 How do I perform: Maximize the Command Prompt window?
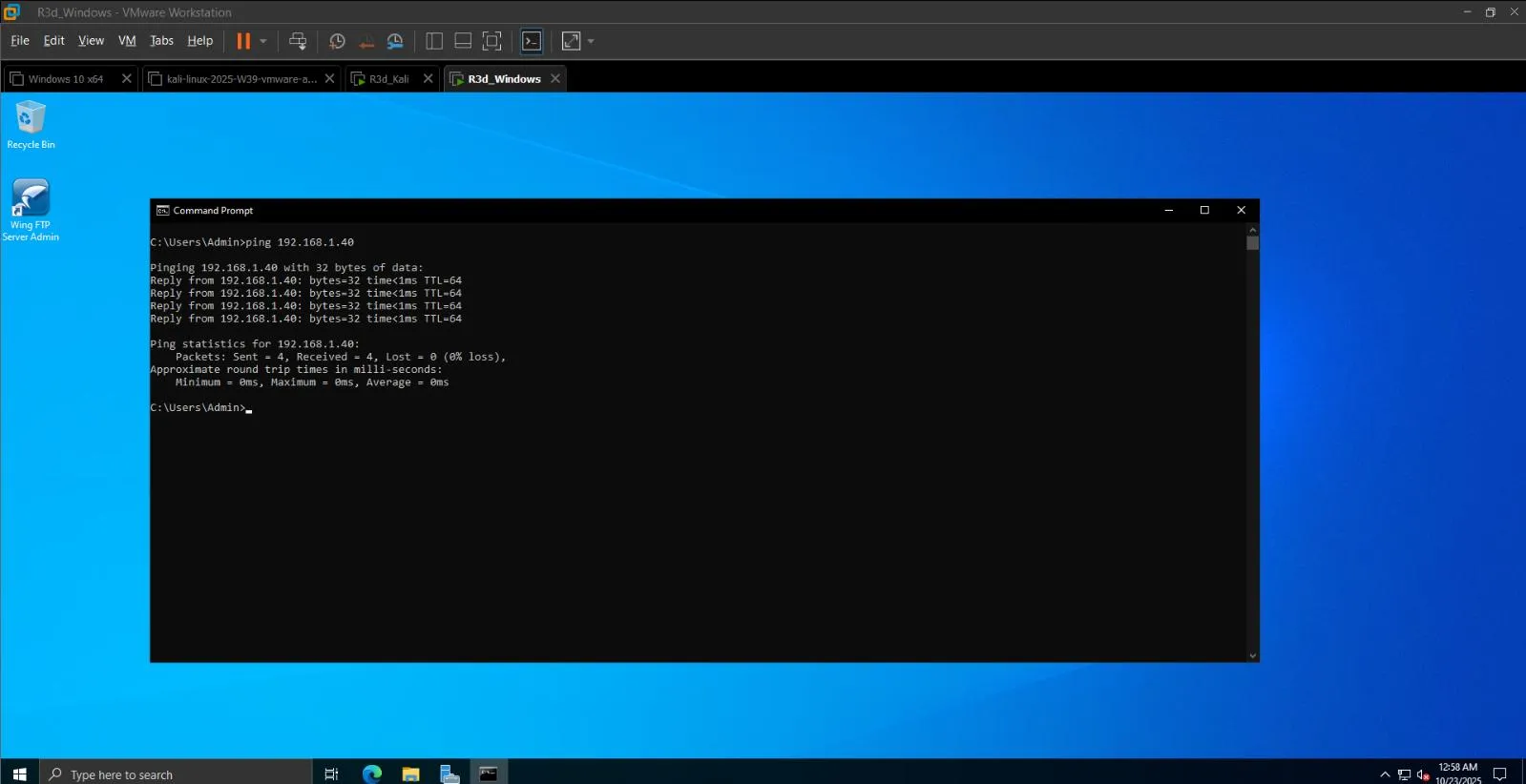pos(1204,211)
